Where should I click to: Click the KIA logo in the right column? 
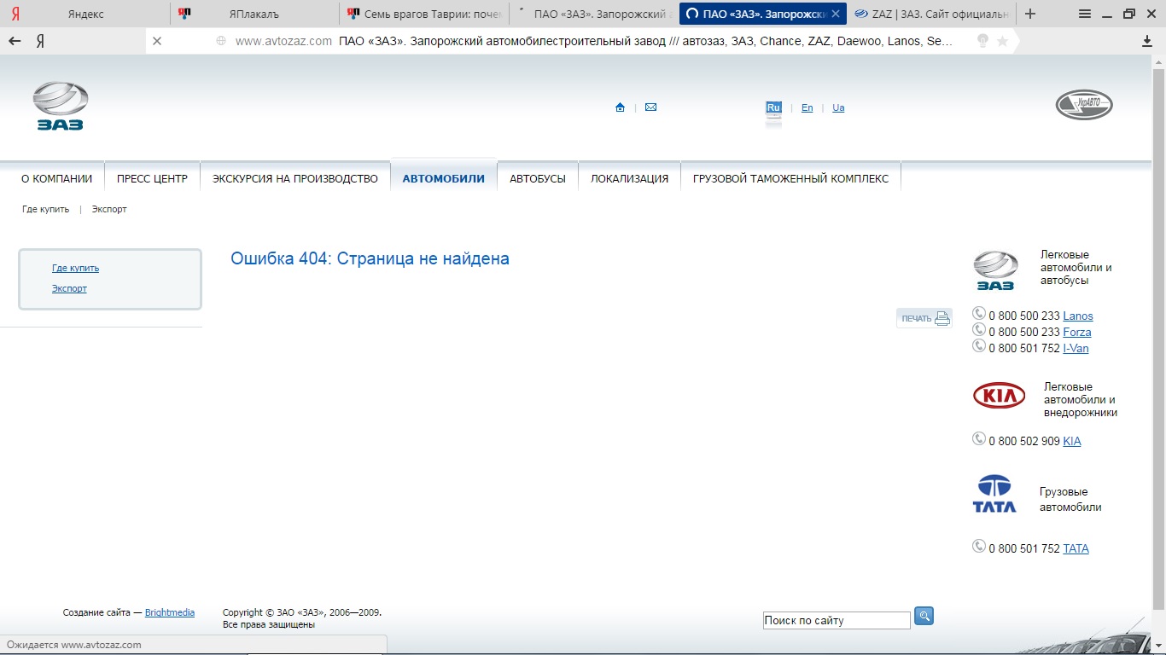(1000, 396)
